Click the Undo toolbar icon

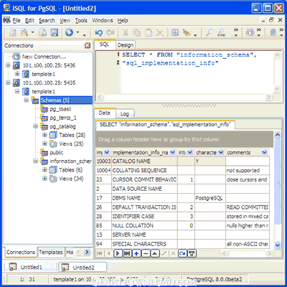98,32
